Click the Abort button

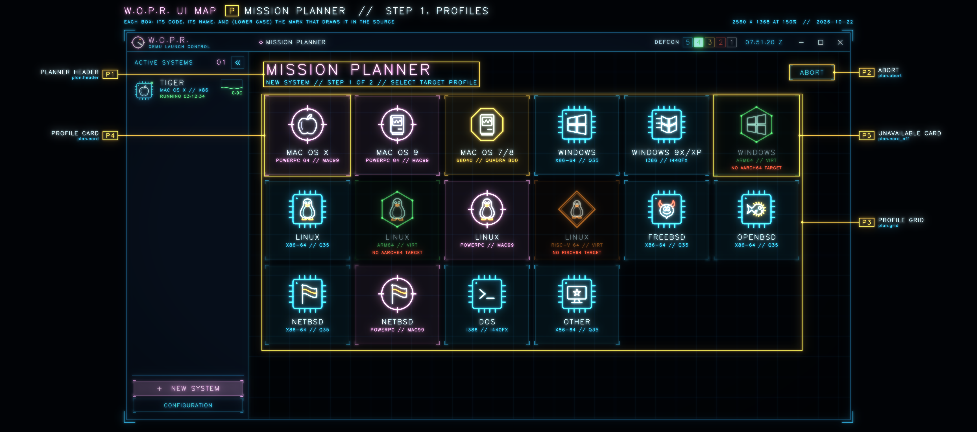tap(812, 73)
